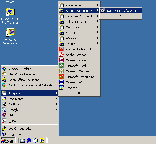This screenshot has height=144, width=156.
Task: Click the Adobe Acrobat 5.0 icon
Action: [61, 55]
